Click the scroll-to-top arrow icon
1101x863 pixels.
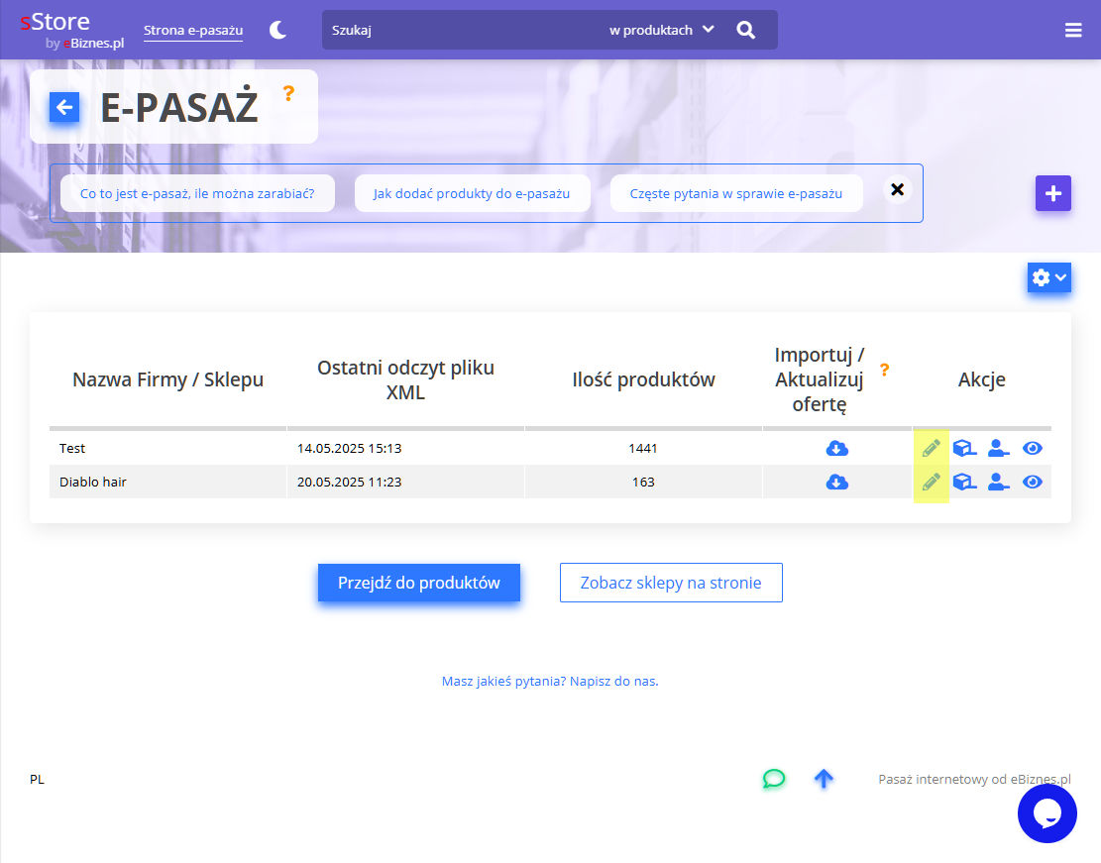[824, 779]
